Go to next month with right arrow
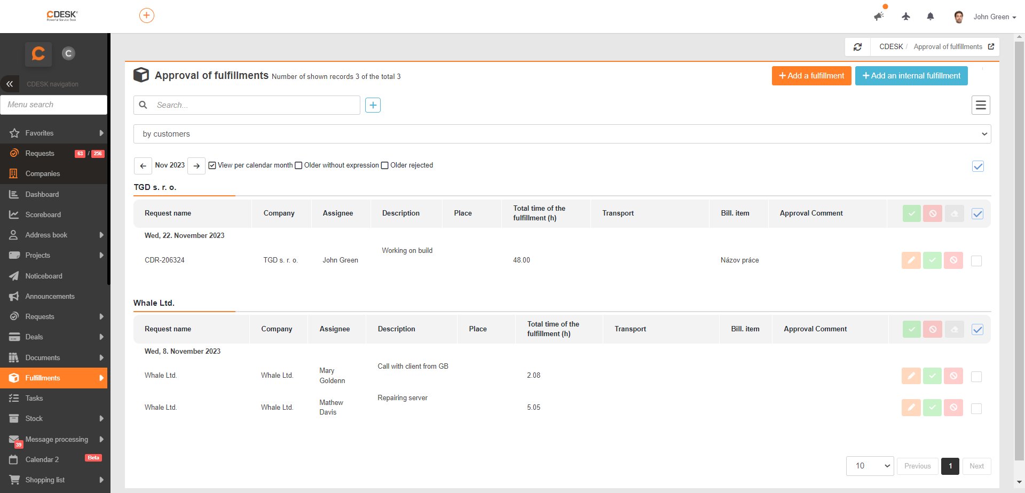This screenshot has height=493, width=1025. click(x=196, y=166)
